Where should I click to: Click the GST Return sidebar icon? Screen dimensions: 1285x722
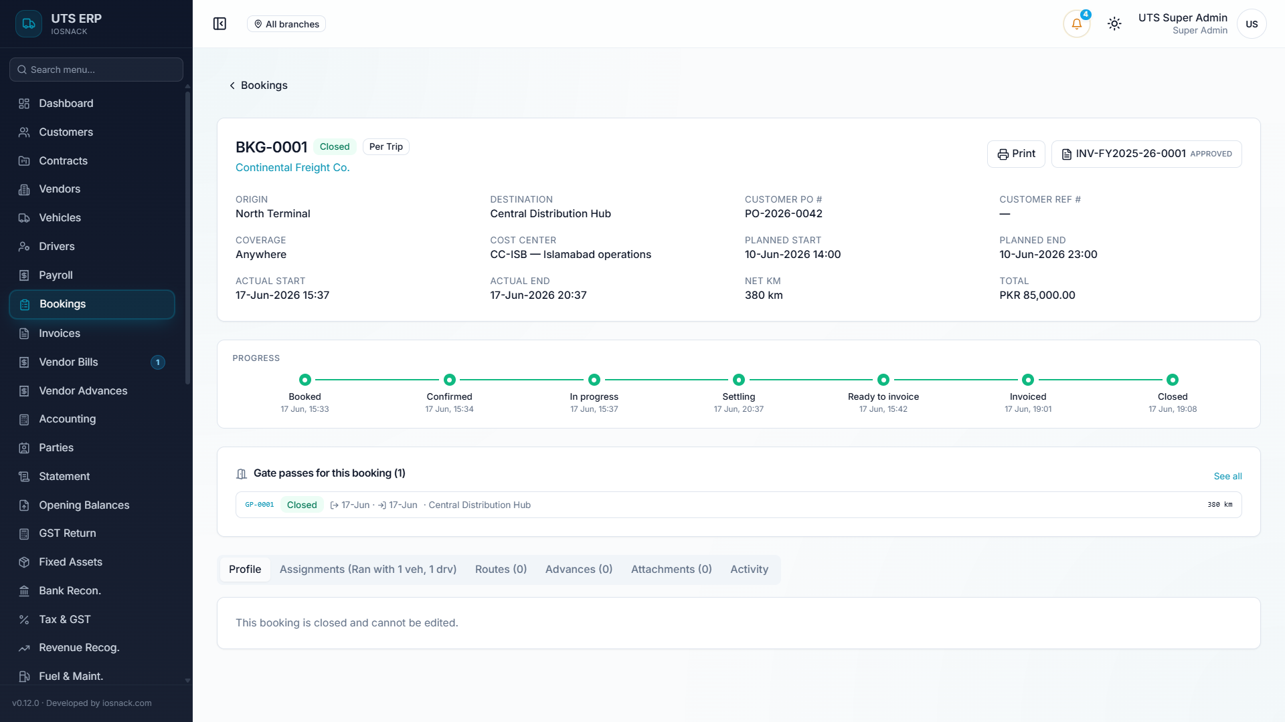(x=24, y=533)
